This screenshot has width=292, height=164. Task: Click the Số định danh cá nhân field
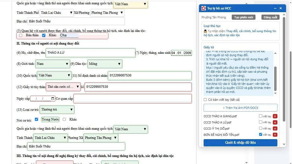click(150, 76)
